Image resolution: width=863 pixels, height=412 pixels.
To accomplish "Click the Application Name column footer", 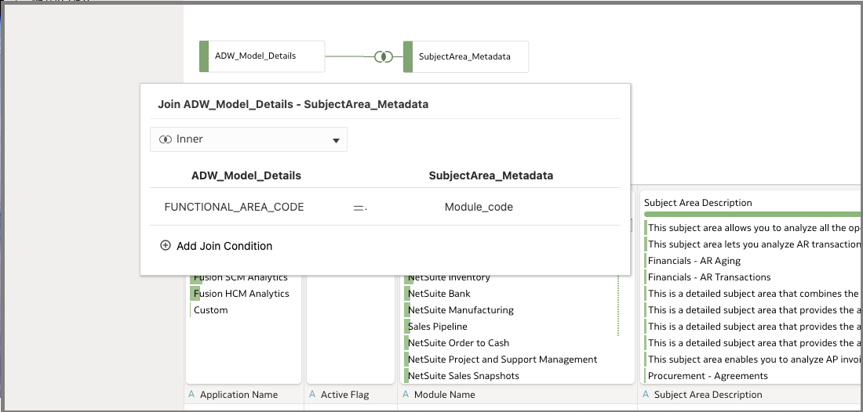I will click(239, 395).
